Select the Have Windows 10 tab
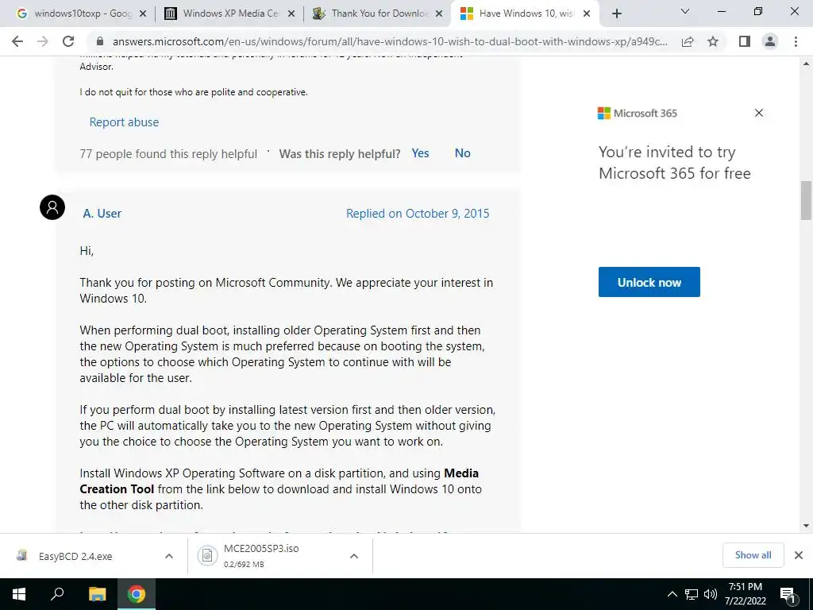The image size is (813, 610). coord(524,14)
